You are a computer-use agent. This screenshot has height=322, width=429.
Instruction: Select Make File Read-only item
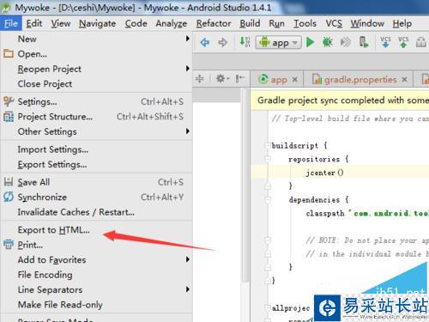[x=96, y=305]
